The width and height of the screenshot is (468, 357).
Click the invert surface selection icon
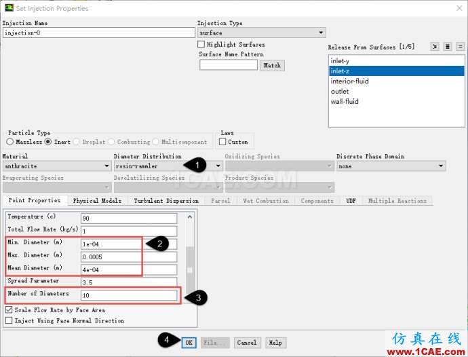(435, 47)
